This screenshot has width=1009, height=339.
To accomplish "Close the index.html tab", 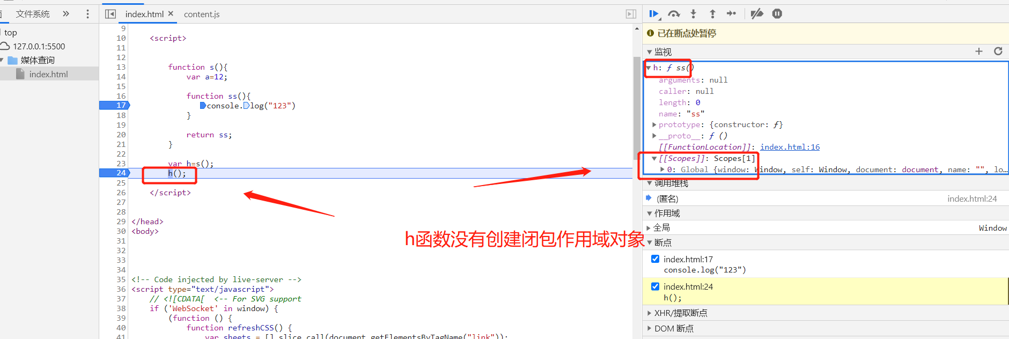I will [171, 13].
